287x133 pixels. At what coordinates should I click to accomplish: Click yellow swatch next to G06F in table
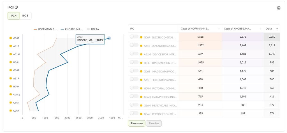pyautogui.click(x=141, y=37)
